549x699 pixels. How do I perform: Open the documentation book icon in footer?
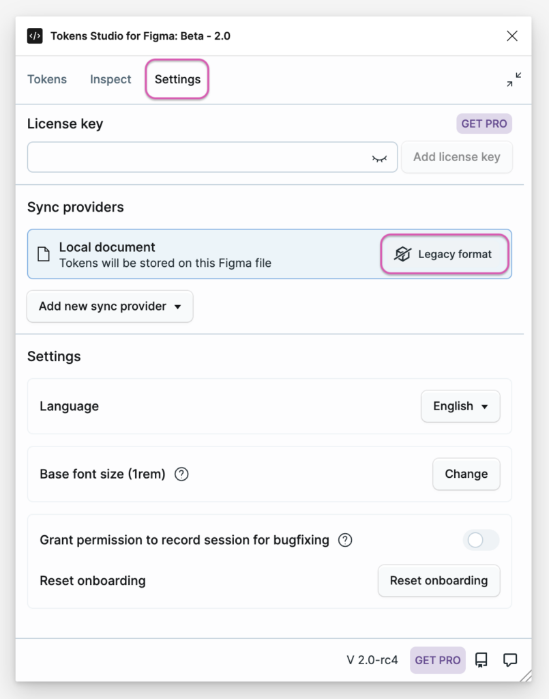(481, 660)
